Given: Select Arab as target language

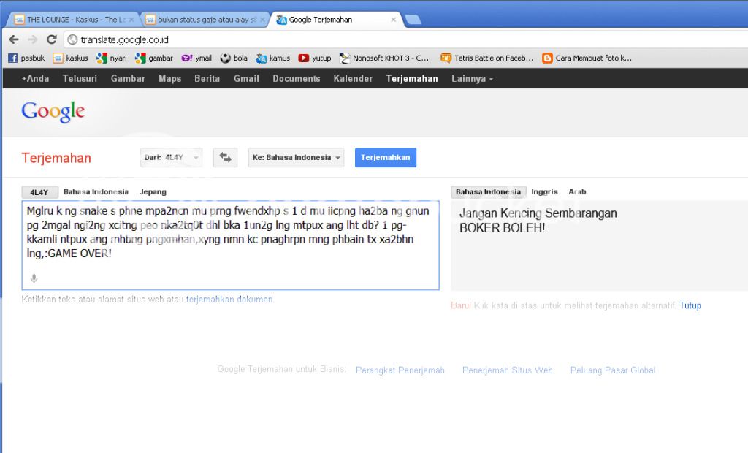Looking at the screenshot, I should point(577,192).
